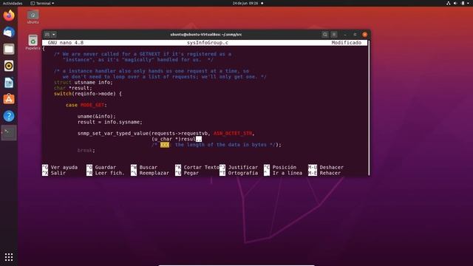Open the terminal hamburger menu
The width and height of the screenshot is (473, 266).
click(334, 35)
